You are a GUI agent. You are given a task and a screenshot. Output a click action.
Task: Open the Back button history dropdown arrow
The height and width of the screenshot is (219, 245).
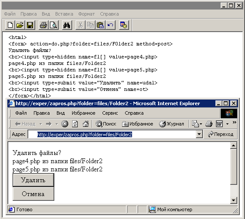coord(41,124)
